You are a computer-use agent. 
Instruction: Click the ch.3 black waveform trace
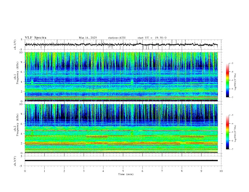121,161
